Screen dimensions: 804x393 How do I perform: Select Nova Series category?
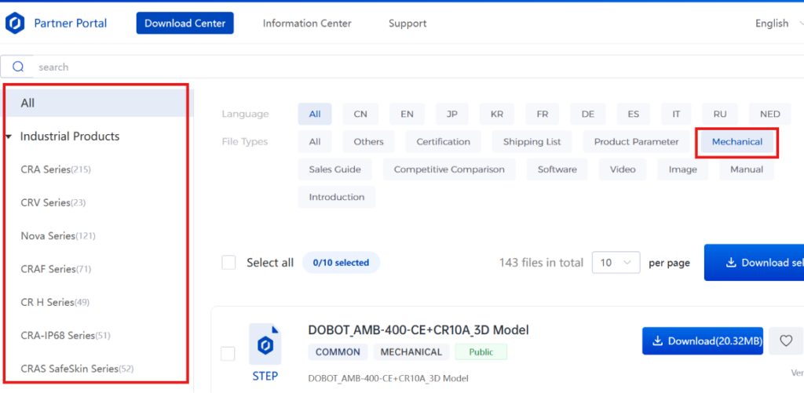pos(58,235)
